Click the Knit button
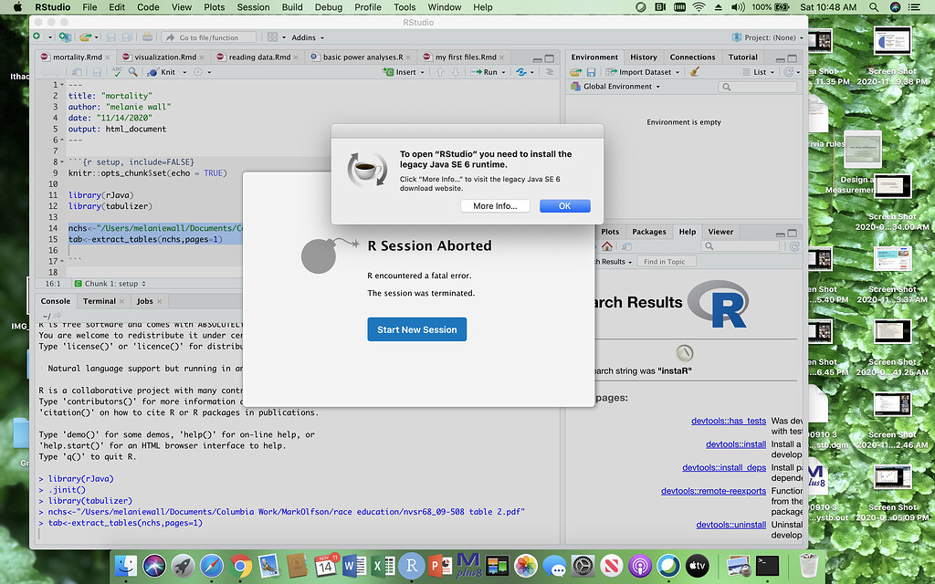935x584 pixels. [163, 71]
